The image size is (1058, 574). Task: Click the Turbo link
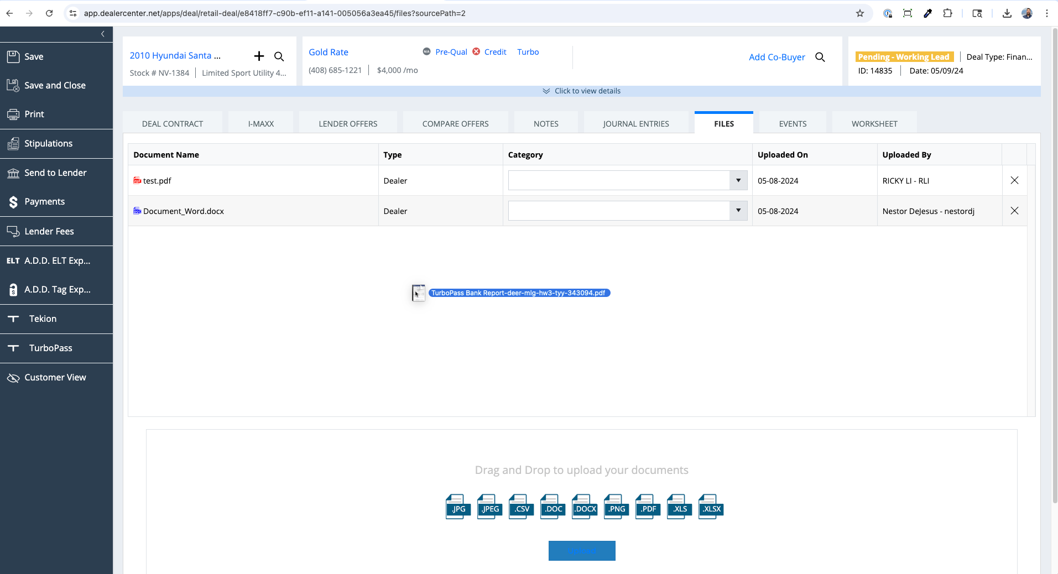coord(528,52)
